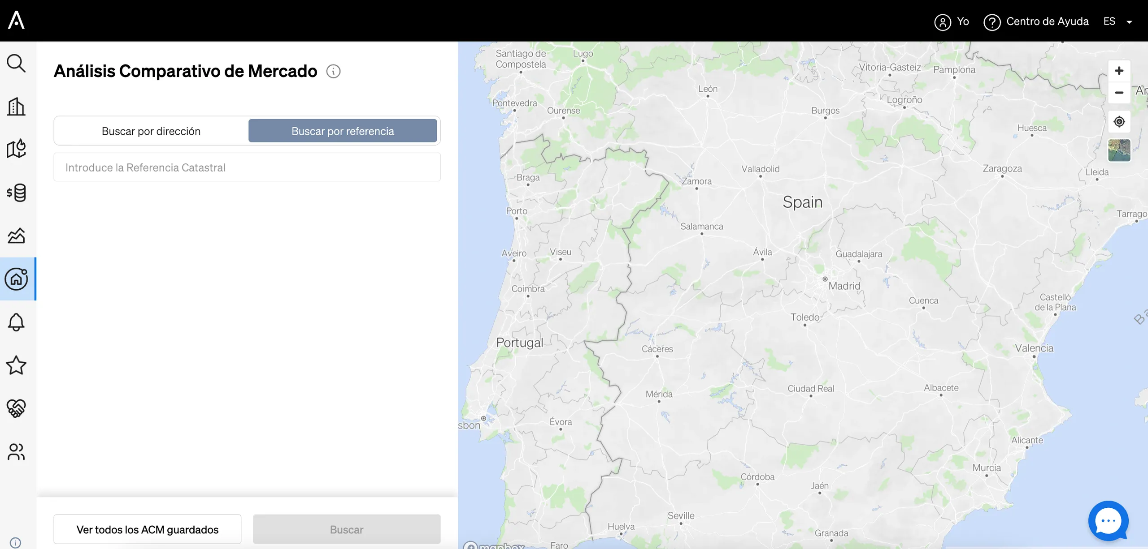The width and height of the screenshot is (1148, 549).
Task: Click the info icon beside Análisis Comparativo title
Action: coord(333,71)
